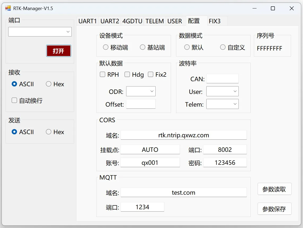
Task: Switch to the UART1 tab
Action: [88, 21]
